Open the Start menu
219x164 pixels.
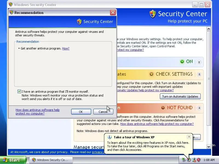[13, 160]
